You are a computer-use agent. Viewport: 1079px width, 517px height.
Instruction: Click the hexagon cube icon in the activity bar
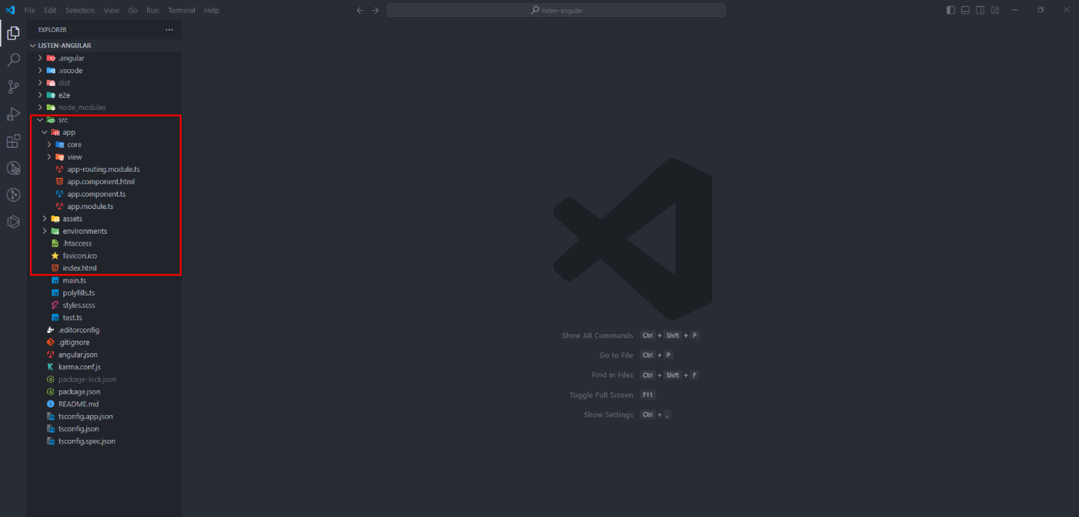13,222
